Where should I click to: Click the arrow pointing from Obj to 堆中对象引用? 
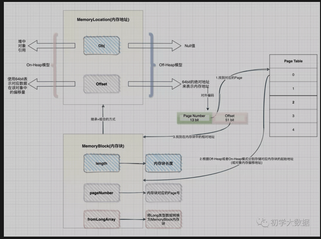point(51,46)
